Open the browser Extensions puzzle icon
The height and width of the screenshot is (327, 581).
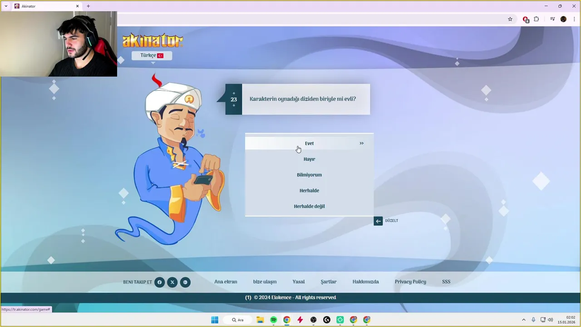coord(537,19)
